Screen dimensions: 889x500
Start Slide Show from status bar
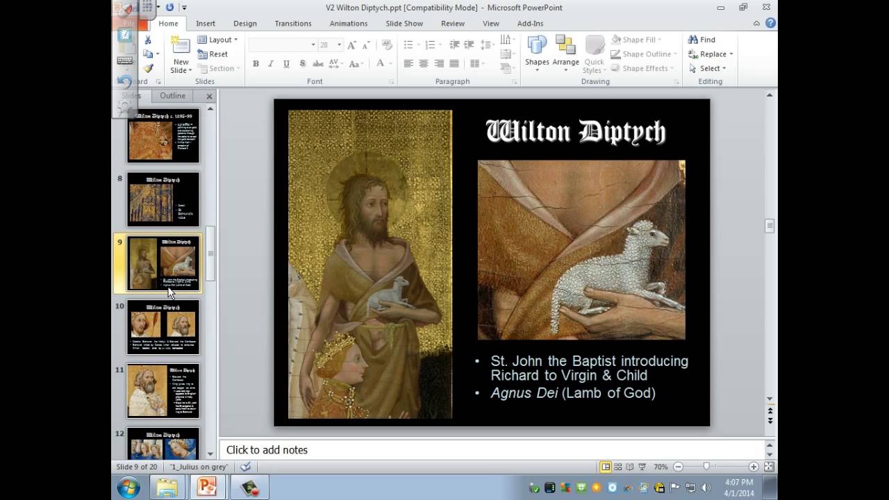tap(642, 467)
